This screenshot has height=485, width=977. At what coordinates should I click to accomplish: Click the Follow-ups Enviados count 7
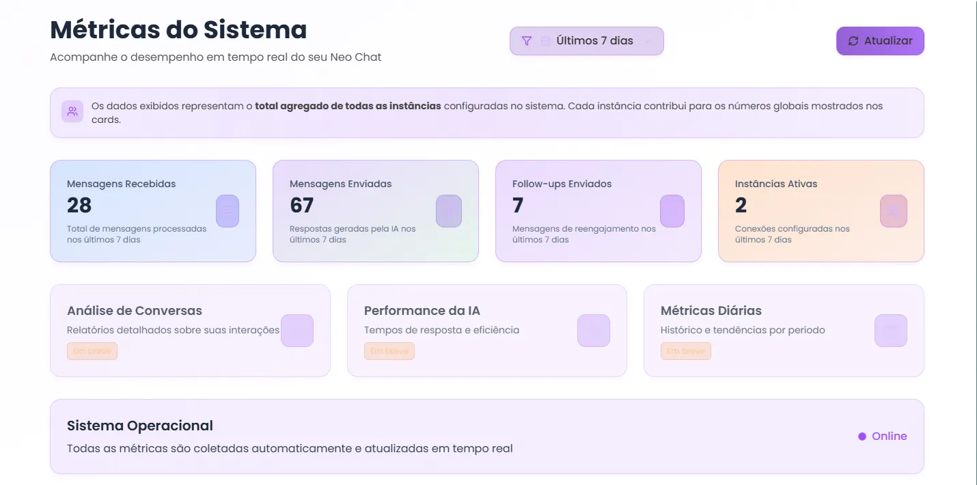point(518,205)
